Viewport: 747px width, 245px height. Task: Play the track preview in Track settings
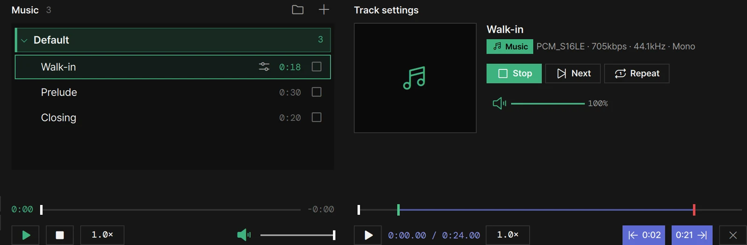pyautogui.click(x=368, y=235)
